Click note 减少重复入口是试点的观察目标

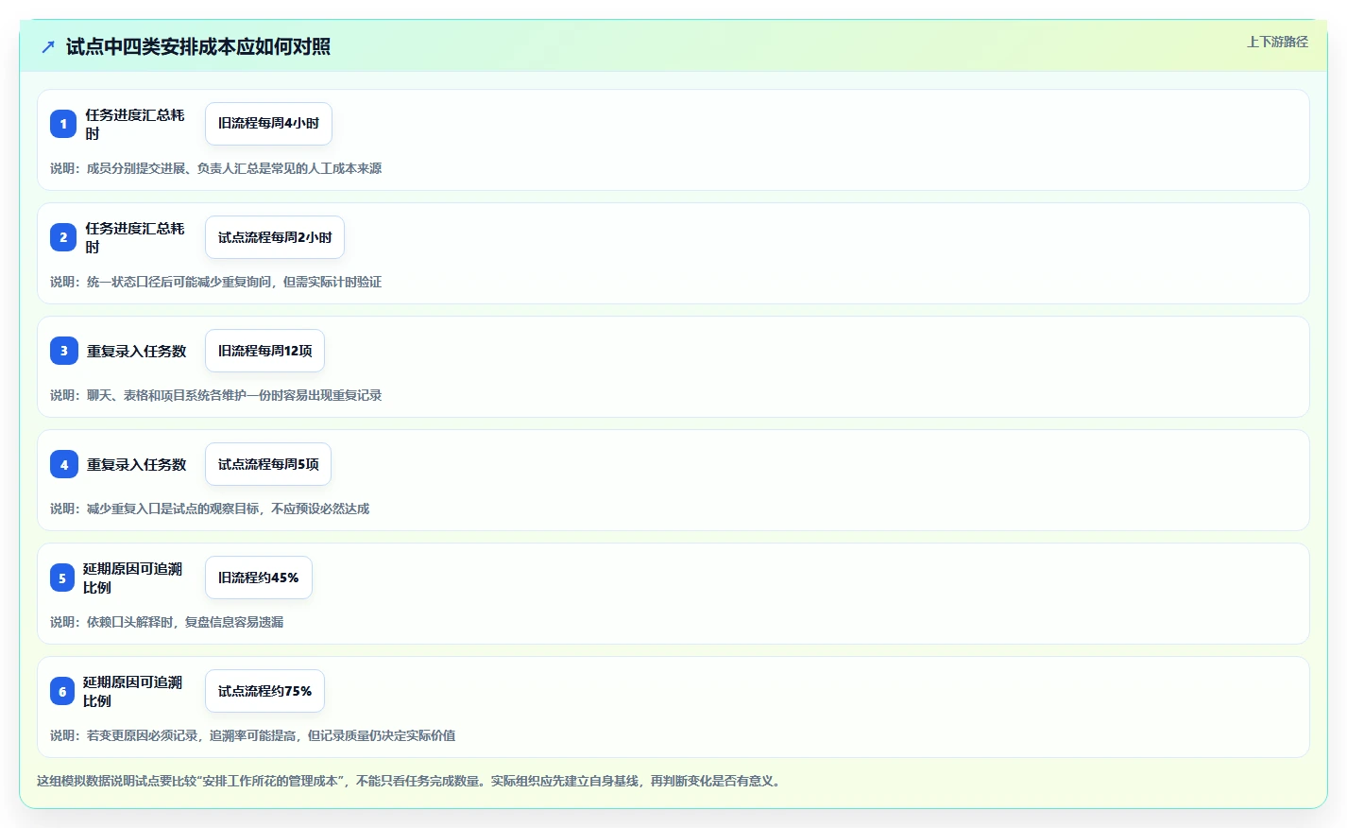(x=210, y=509)
